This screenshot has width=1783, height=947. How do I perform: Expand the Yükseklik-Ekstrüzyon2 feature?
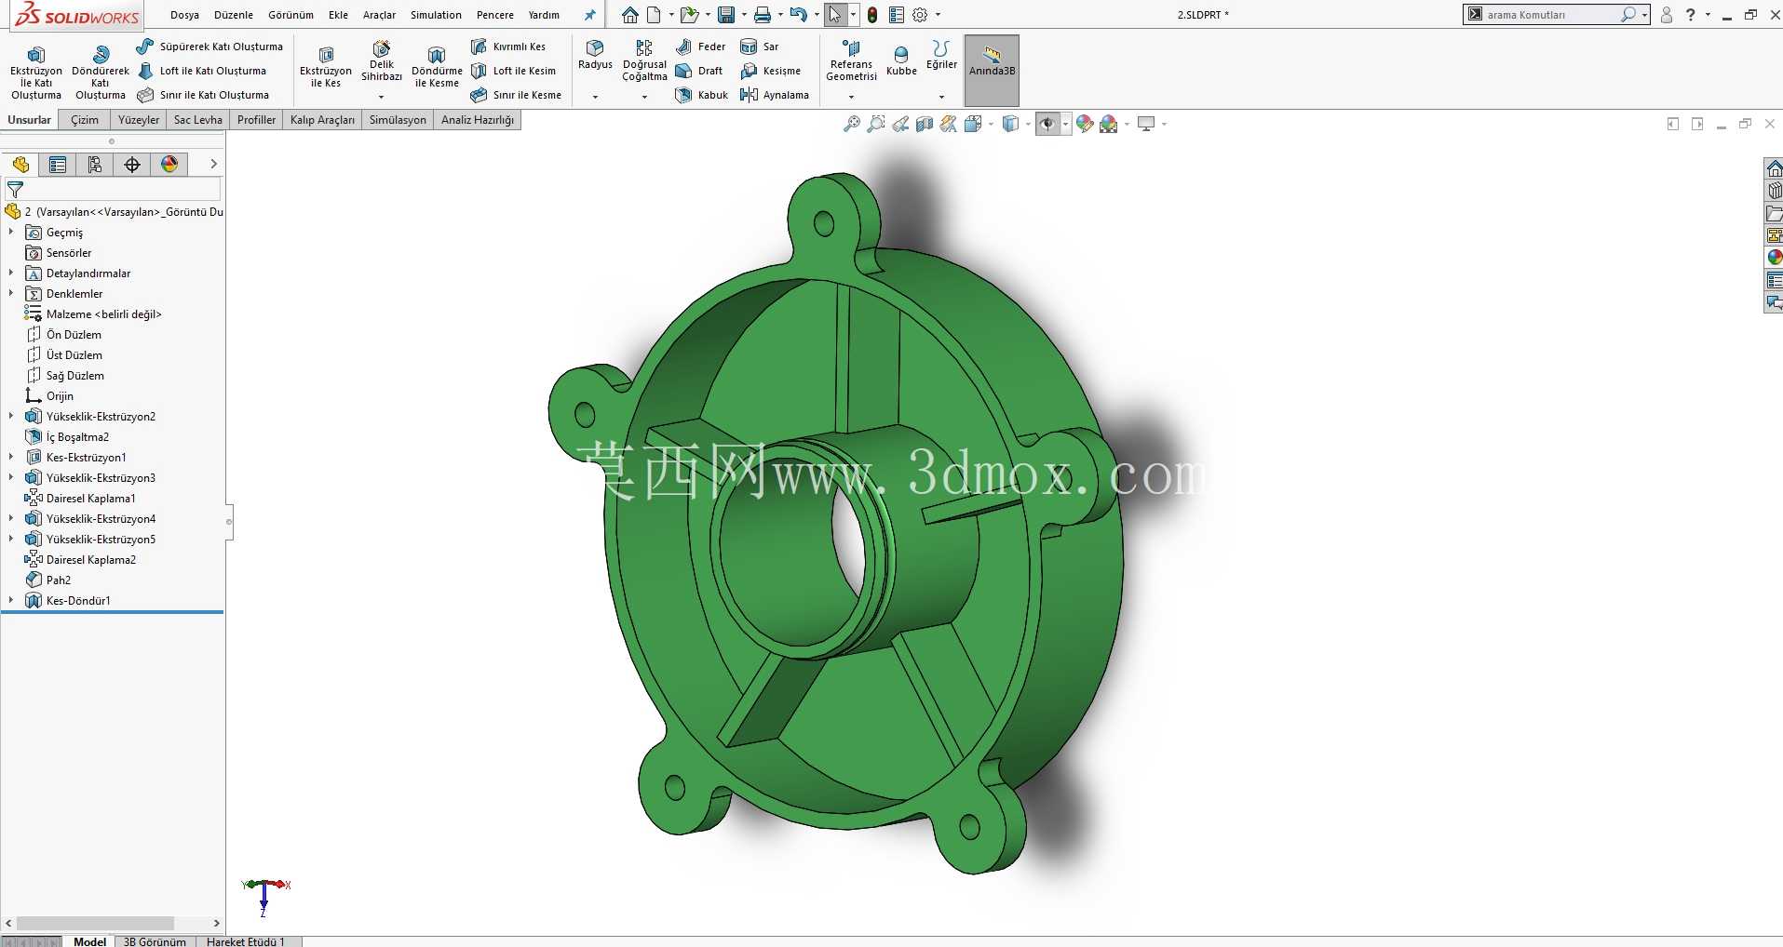tap(11, 417)
